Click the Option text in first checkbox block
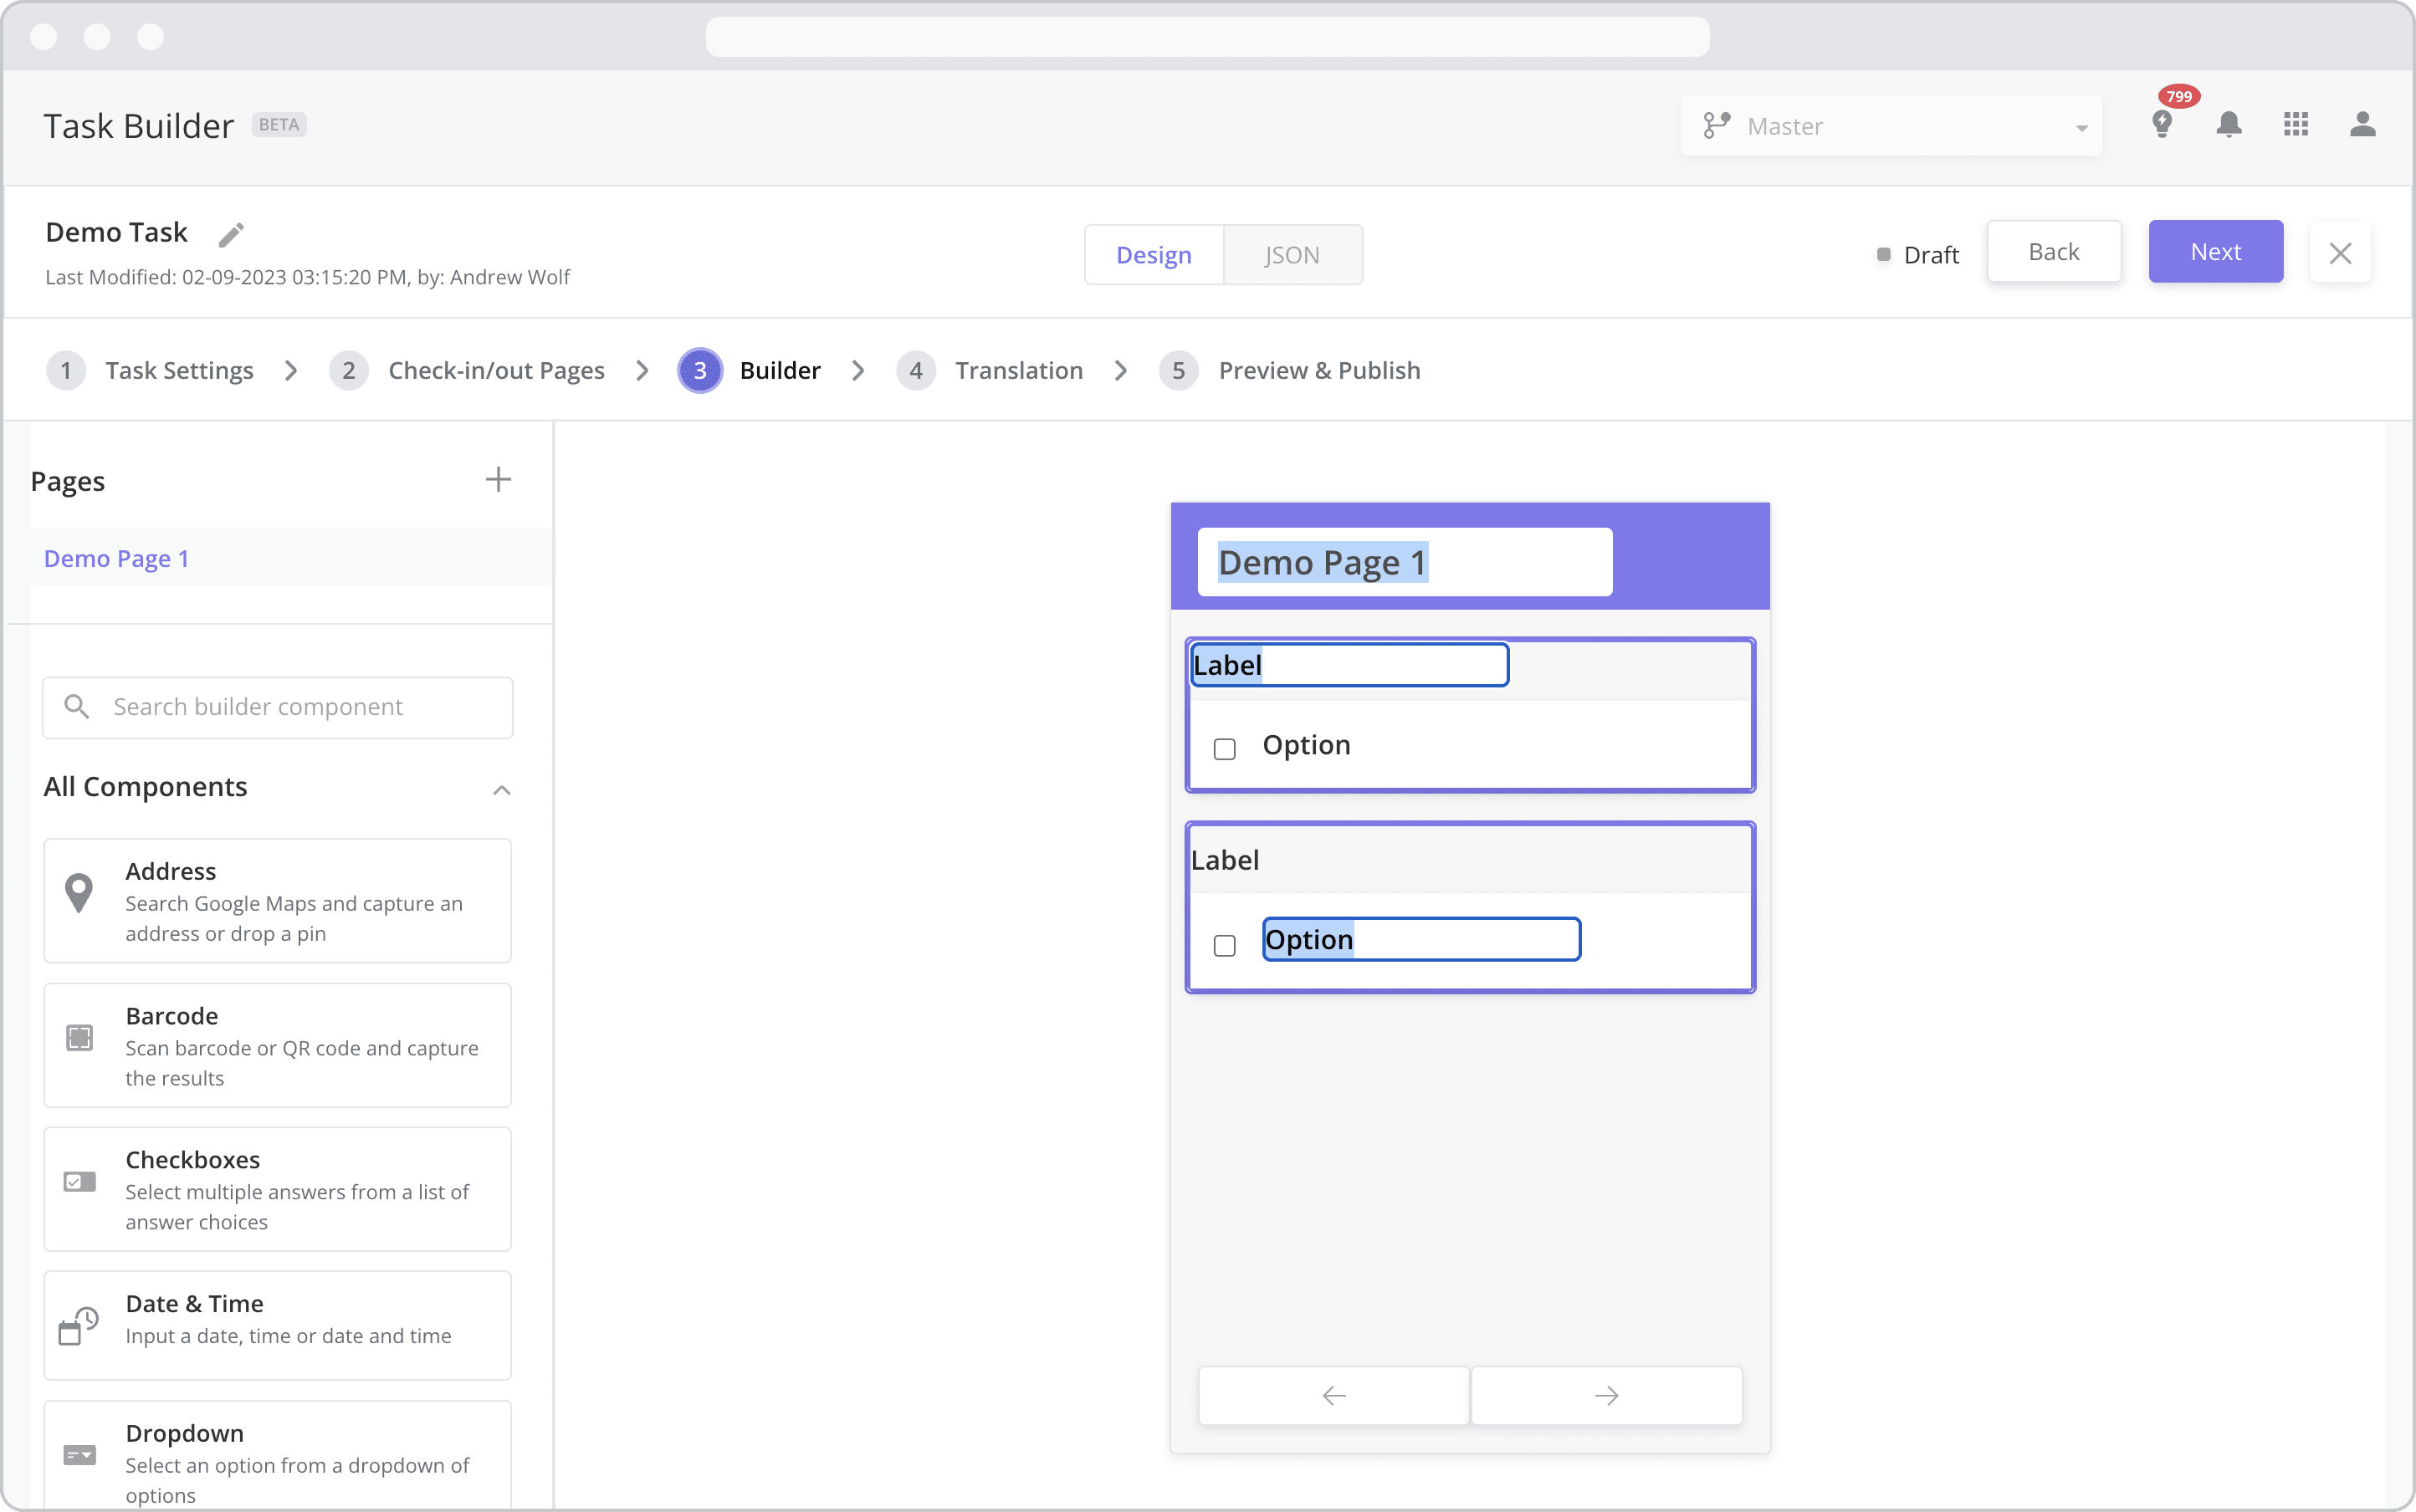 pyautogui.click(x=1307, y=745)
